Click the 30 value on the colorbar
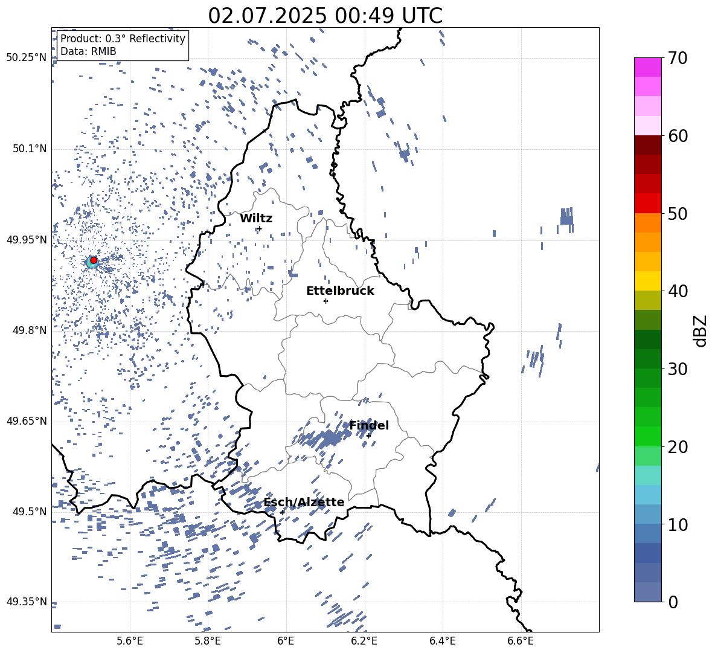 pos(678,368)
